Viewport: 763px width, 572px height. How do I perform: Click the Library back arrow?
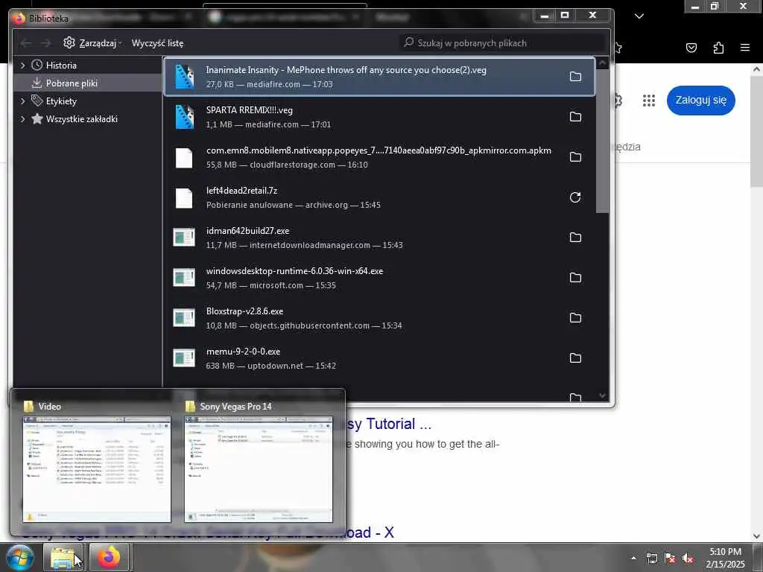[26, 43]
